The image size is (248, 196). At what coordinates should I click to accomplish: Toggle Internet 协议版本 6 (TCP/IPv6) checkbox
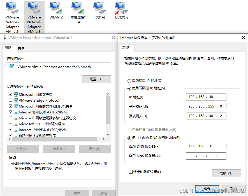[10, 130]
